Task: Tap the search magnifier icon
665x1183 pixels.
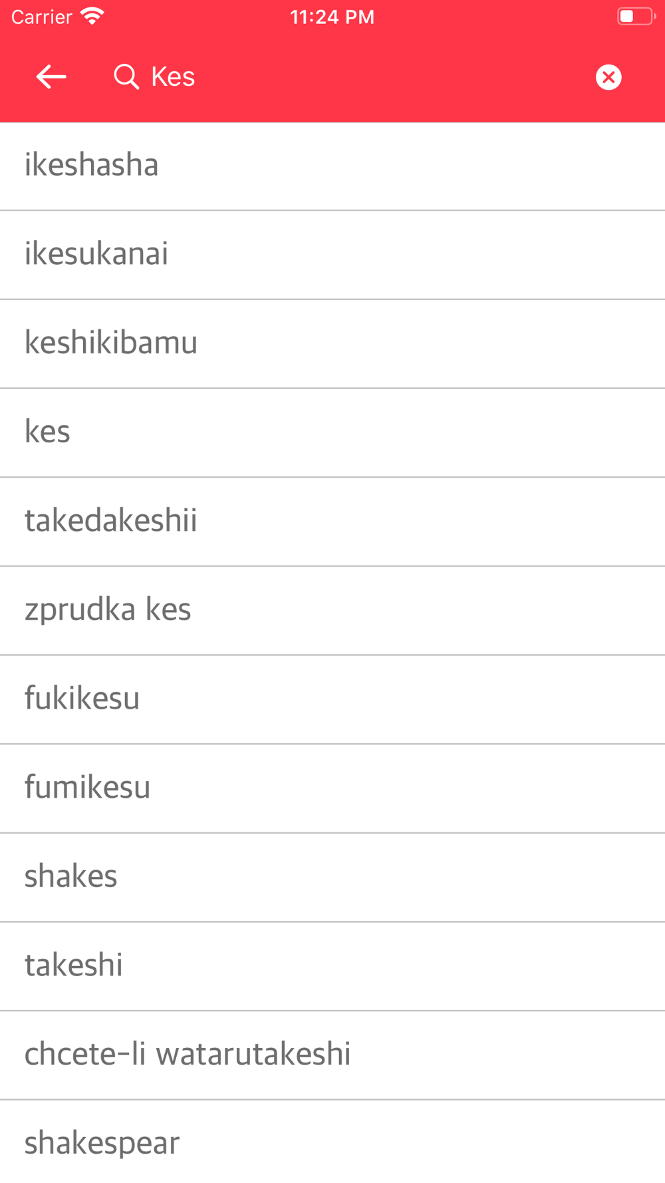Action: click(x=126, y=77)
